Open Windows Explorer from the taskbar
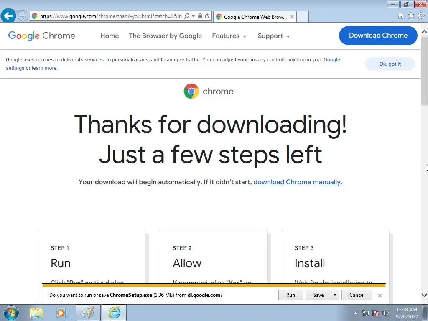This screenshot has width=428, height=321. coord(37,313)
